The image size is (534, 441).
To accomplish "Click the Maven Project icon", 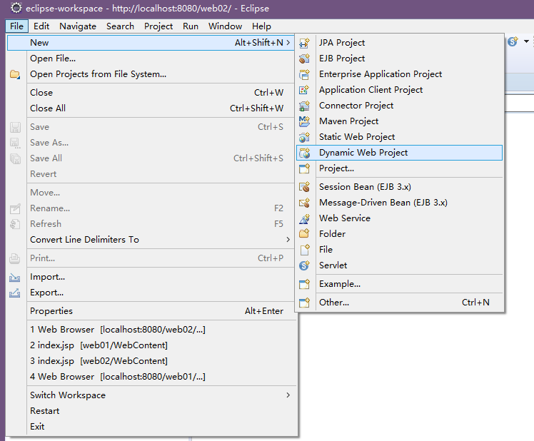I will tap(304, 121).
